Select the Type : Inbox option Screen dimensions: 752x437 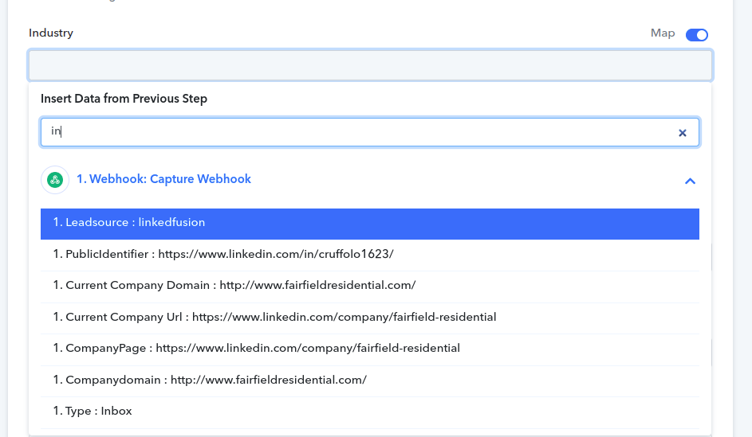370,412
